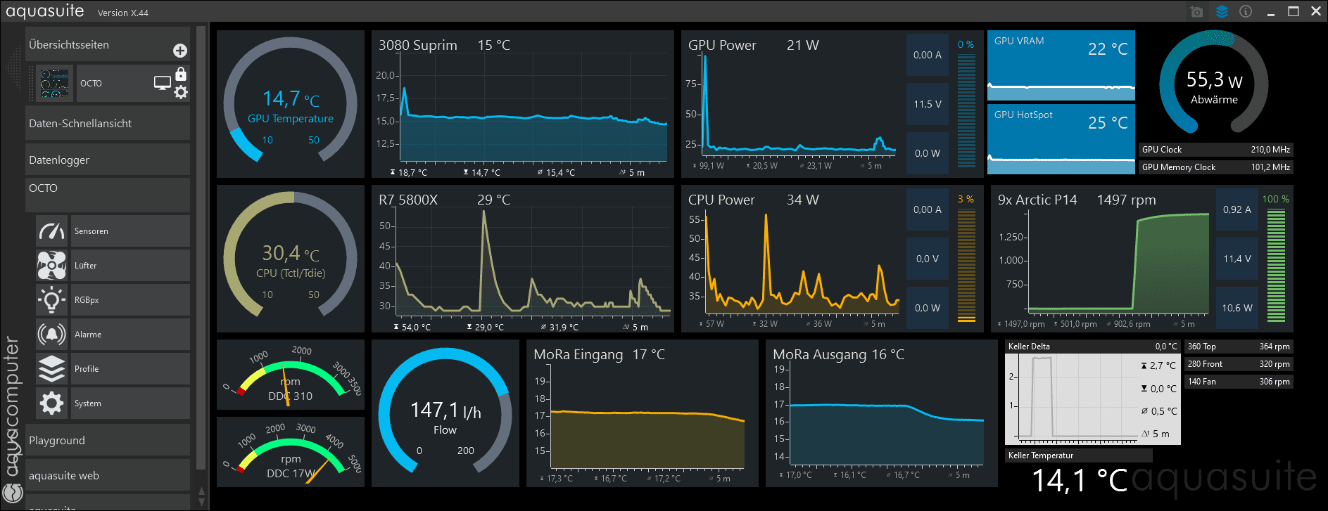Open the Datenlogger menu entry

tap(108, 160)
